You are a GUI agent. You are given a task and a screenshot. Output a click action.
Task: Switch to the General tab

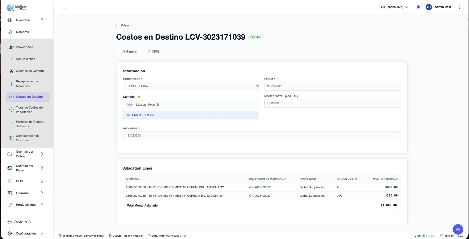point(129,51)
